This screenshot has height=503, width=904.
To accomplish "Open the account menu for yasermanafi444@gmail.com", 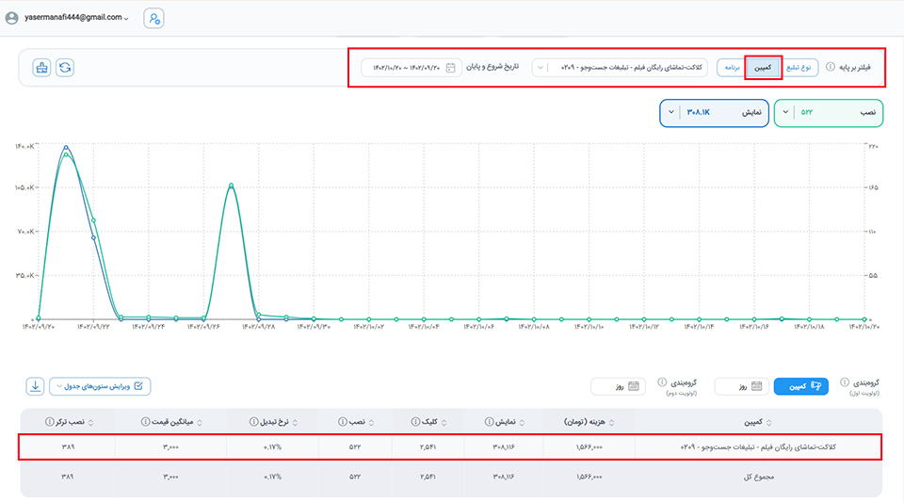I will (66, 18).
